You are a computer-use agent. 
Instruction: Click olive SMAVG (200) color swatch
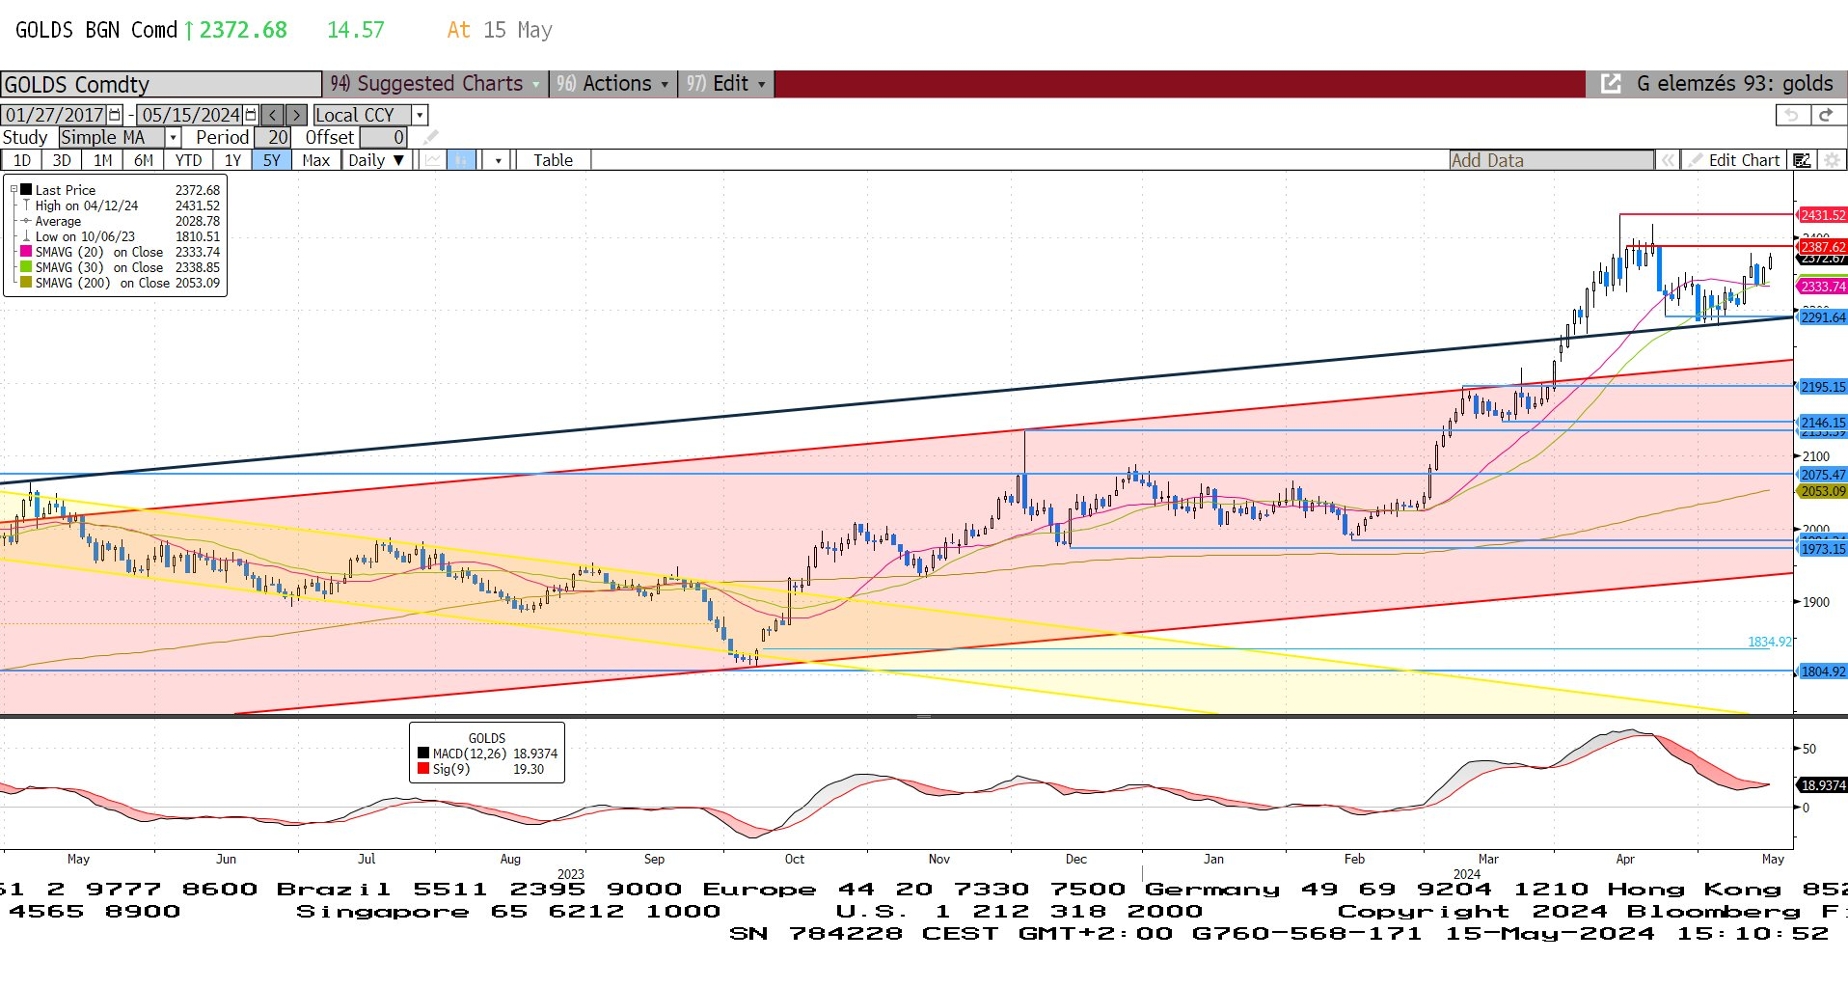point(26,283)
